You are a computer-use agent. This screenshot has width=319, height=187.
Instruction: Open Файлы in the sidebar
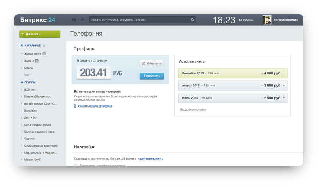[x=29, y=68]
